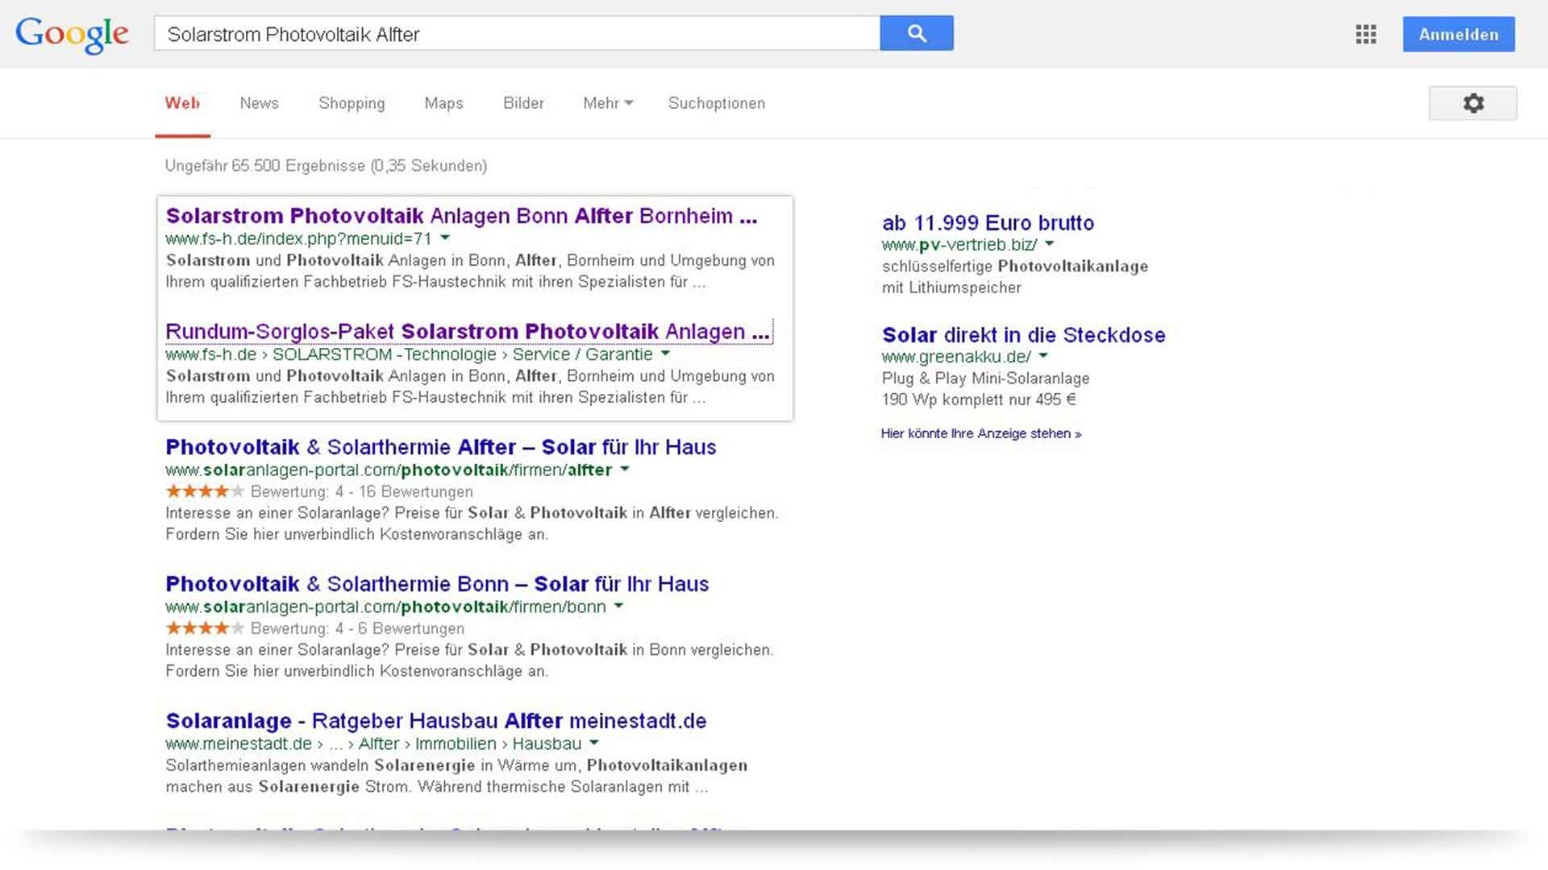1548x870 pixels.
Task: Click Hier könnte Ihre Anzeige stehen link
Action: [x=981, y=433]
